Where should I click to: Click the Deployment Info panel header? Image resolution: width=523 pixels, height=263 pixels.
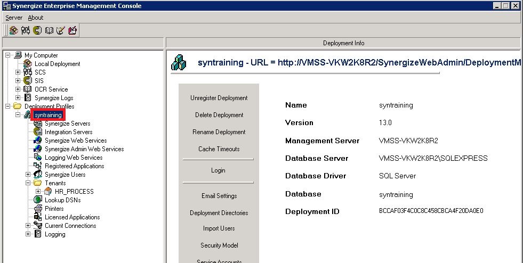pyautogui.click(x=344, y=43)
